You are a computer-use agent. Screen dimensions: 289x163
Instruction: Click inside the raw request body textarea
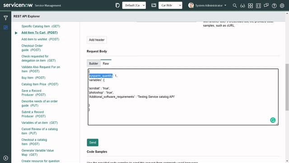tap(183, 97)
